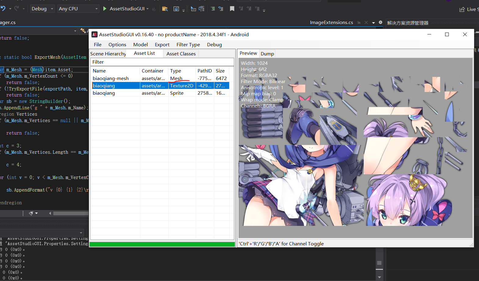Maximize the AssetStudioGUI window
This screenshot has height=281, width=479.
point(447,34)
